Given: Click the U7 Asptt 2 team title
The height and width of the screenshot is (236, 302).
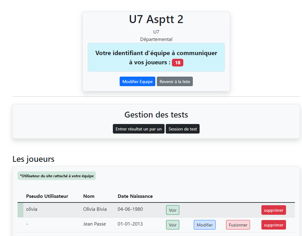Looking at the screenshot, I should coord(156,19).
